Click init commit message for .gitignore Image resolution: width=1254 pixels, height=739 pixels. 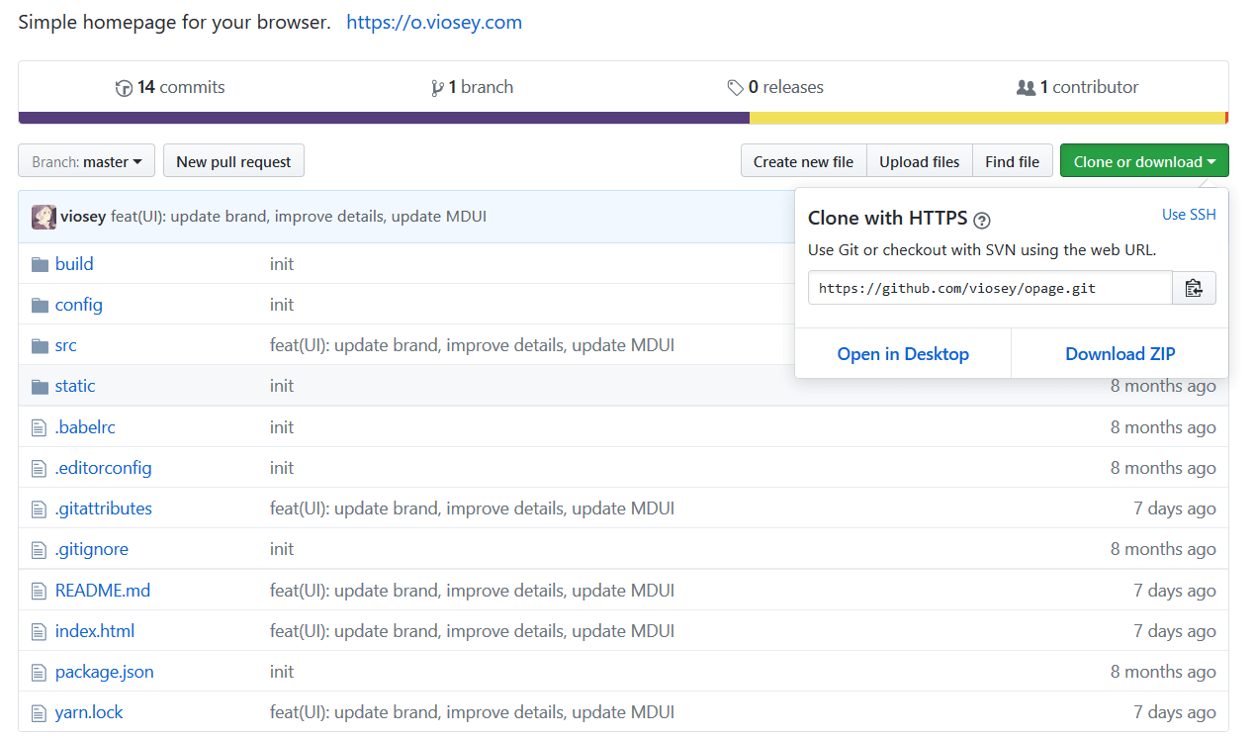[282, 549]
